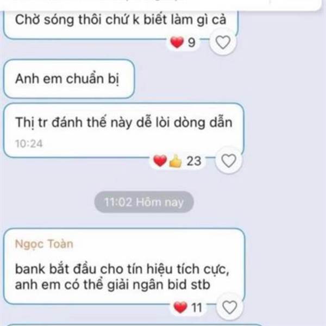Click the red heart emoji beside 11

pyautogui.click(x=180, y=308)
